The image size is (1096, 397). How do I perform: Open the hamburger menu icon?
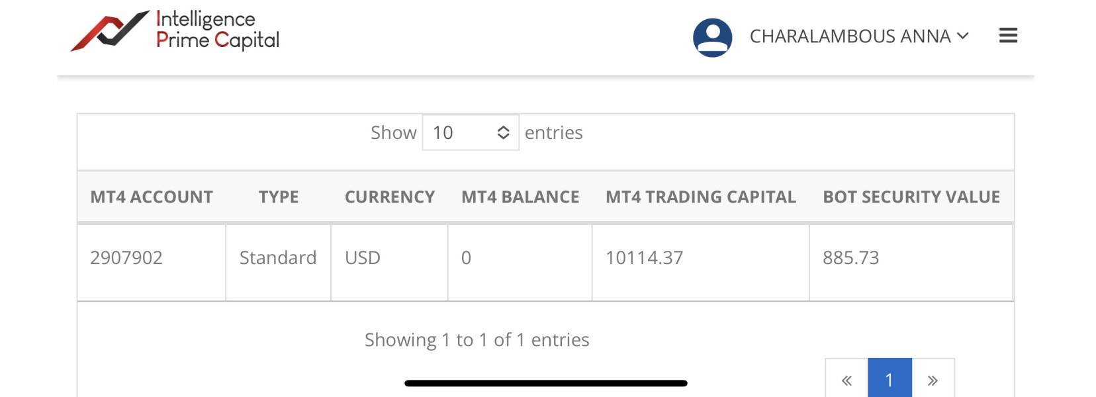coord(1008,36)
